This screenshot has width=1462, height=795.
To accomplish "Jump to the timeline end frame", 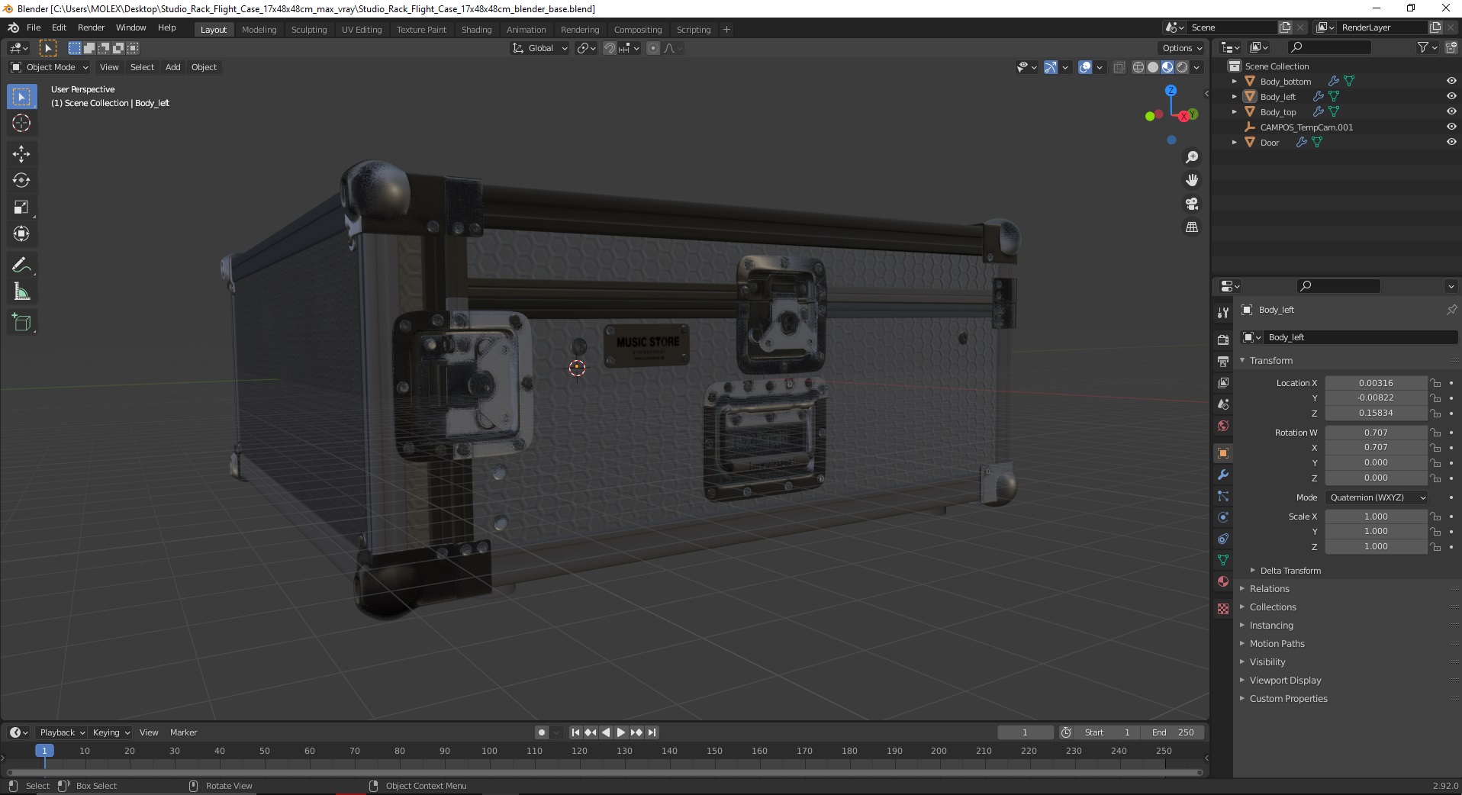I will (652, 732).
